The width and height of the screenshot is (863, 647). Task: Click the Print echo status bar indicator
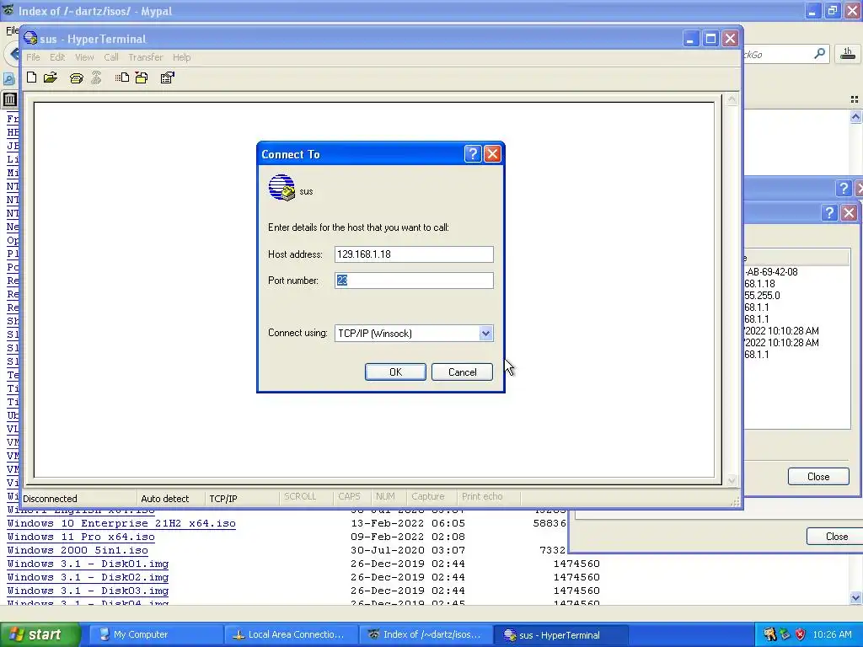point(482,496)
